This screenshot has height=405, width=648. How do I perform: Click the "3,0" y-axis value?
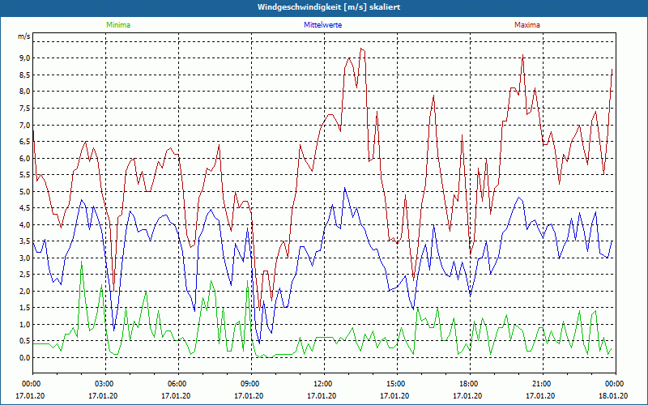tap(25, 258)
